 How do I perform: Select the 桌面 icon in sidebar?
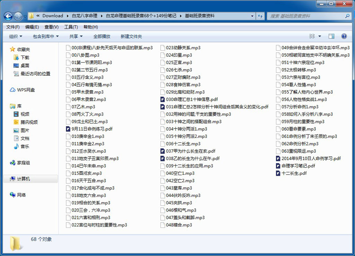(x=16, y=66)
